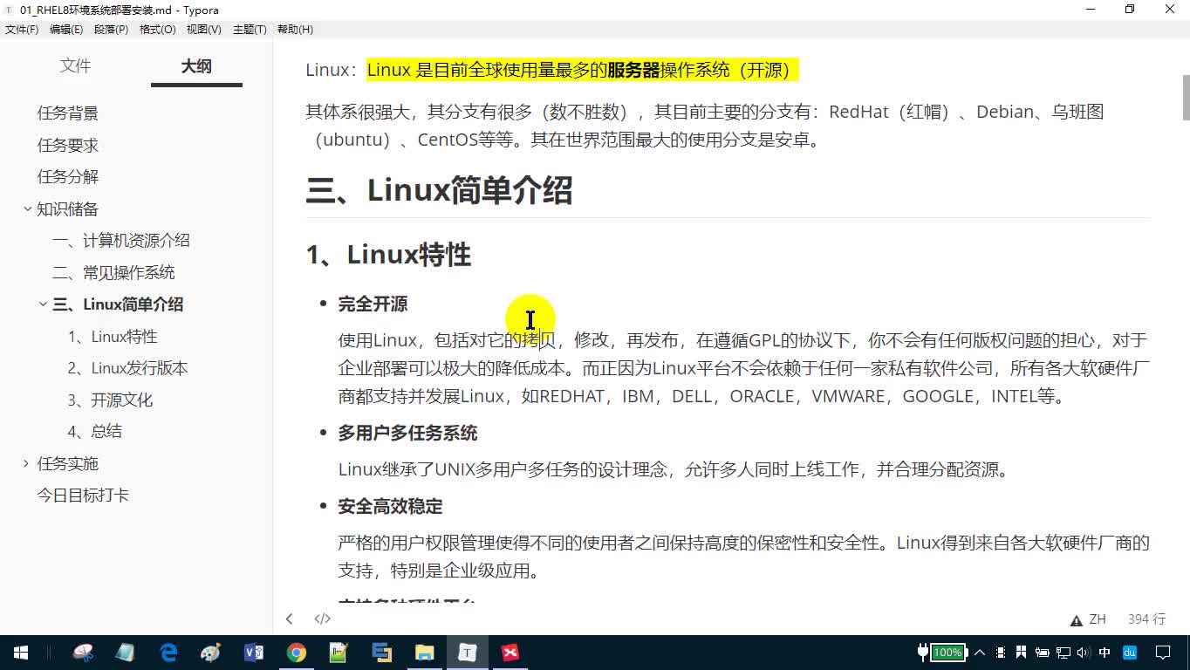
Task: Collapse the 三、Linux简单介绍 outline node
Action: click(43, 304)
